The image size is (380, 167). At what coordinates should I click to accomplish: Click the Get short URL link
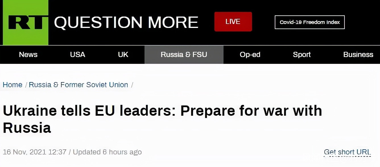tap(347, 152)
